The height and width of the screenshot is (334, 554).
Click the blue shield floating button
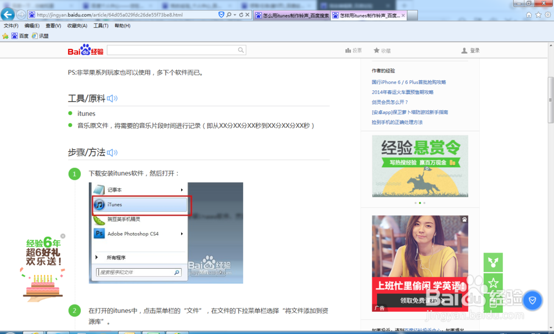pos(532,300)
